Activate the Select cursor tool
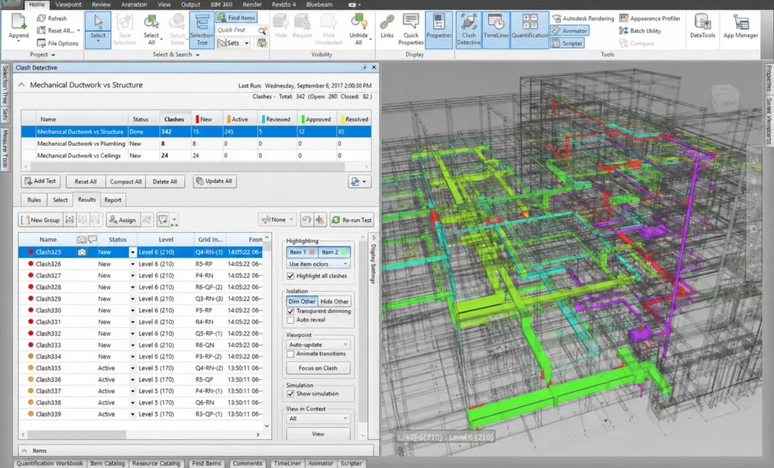 coord(98,29)
